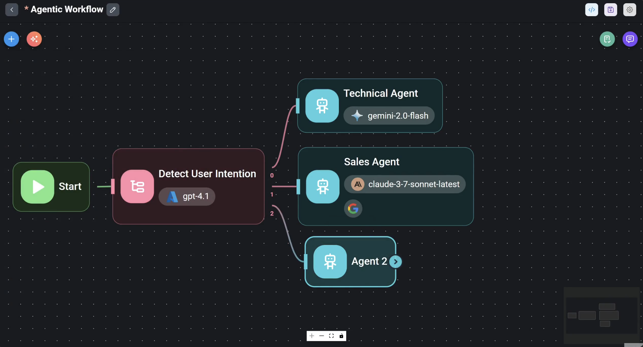Click the blue add node plus button
643x347 pixels.
point(11,39)
